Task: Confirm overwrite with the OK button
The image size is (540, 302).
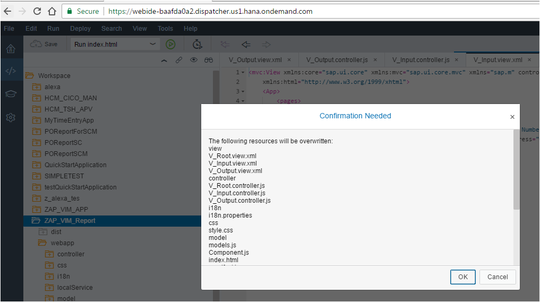Action: point(463,277)
